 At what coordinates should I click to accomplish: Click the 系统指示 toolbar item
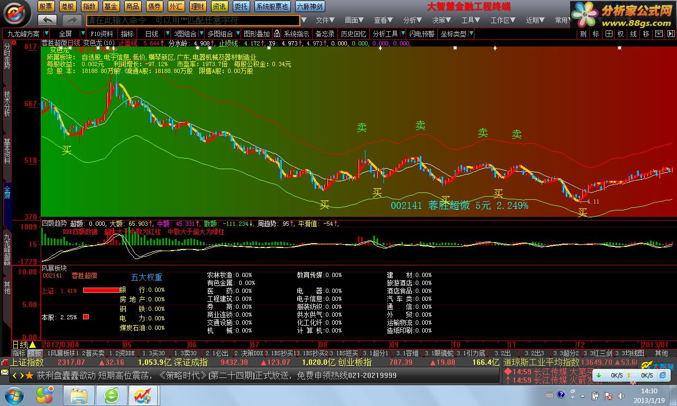296,34
